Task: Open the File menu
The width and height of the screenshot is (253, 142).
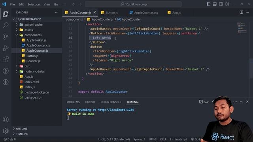Action: [12, 4]
